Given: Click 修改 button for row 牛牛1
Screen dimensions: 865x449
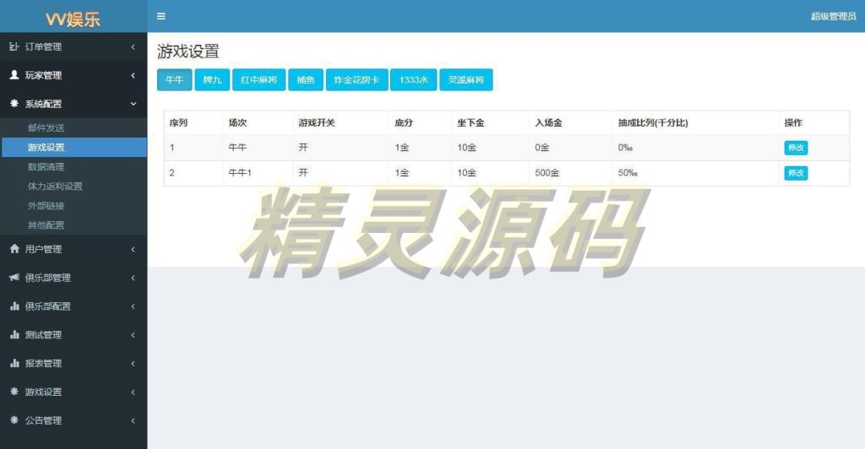Looking at the screenshot, I should tap(796, 173).
